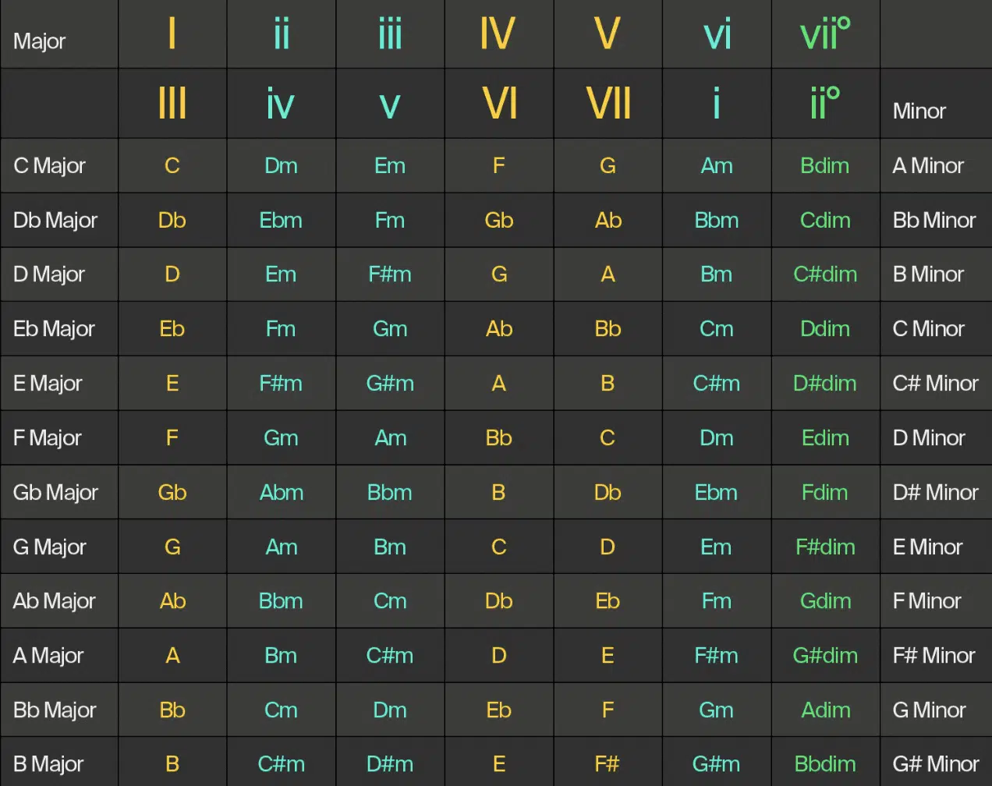Viewport: 992px width, 786px height.
Task: Select the "Cdim" chord cell
Action: pos(825,220)
